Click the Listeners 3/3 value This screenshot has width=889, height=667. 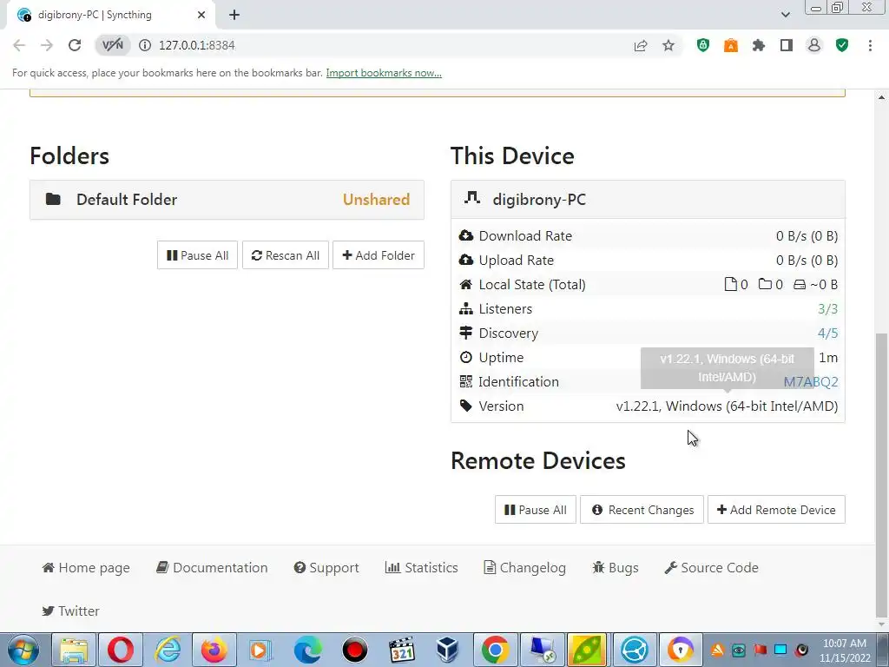pyautogui.click(x=827, y=308)
